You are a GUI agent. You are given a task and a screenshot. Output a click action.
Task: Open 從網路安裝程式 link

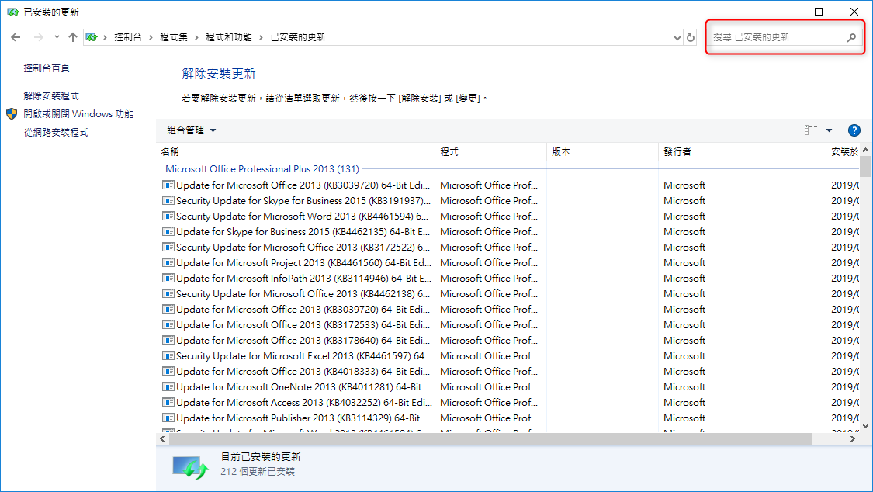[56, 133]
